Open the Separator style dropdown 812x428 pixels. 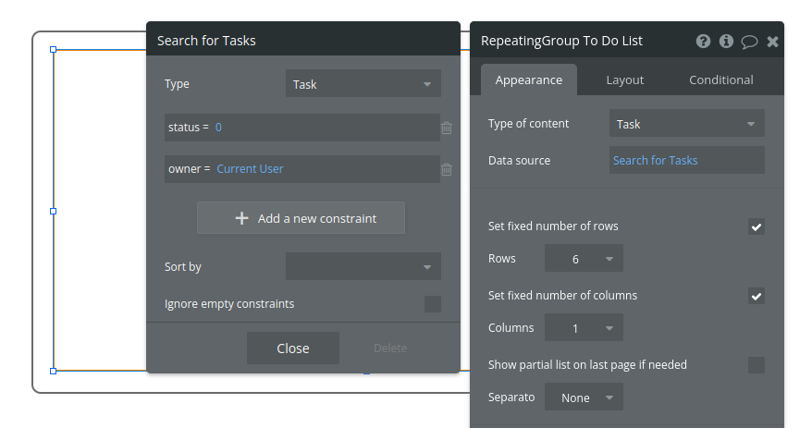tap(584, 397)
